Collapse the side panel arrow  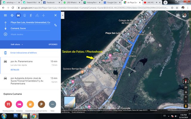(63, 15)
